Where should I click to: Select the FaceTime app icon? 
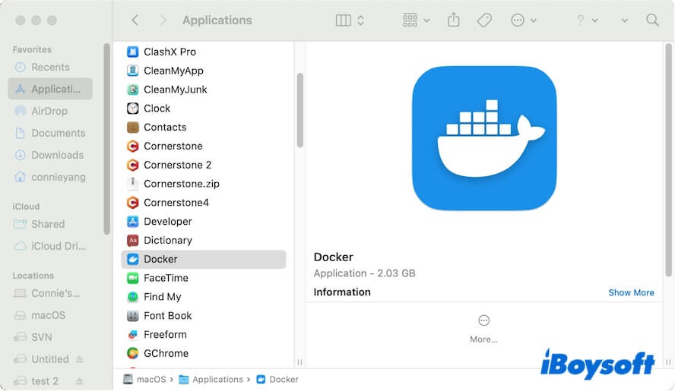click(x=132, y=278)
